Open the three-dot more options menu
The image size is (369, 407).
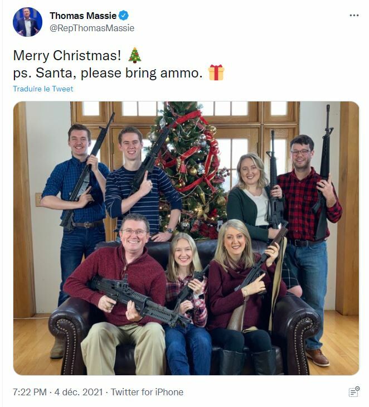(354, 16)
